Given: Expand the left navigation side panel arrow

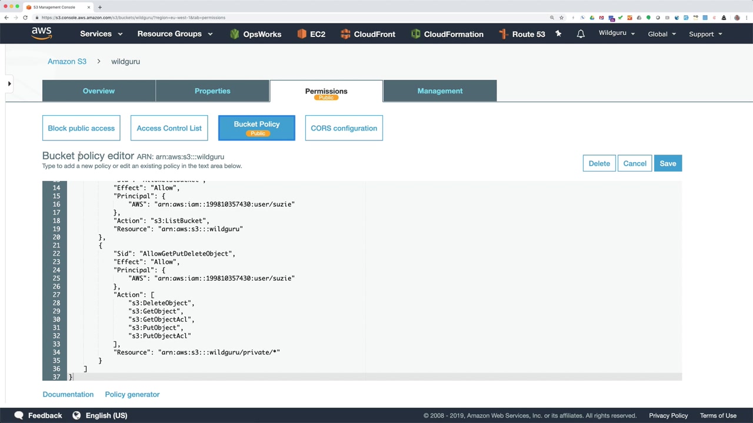Looking at the screenshot, I should pos(9,84).
